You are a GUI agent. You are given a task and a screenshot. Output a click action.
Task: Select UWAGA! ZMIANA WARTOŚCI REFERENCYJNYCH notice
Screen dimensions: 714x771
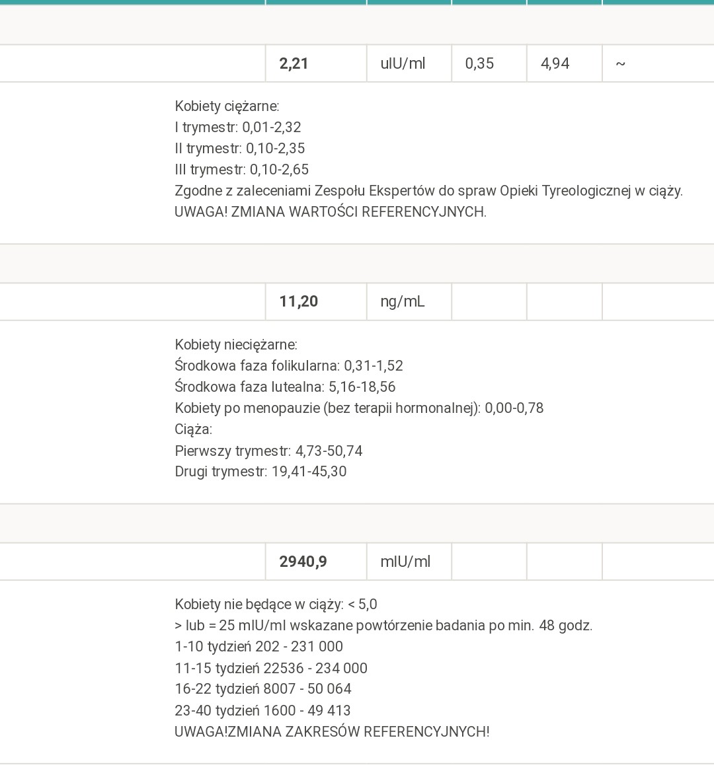click(330, 212)
